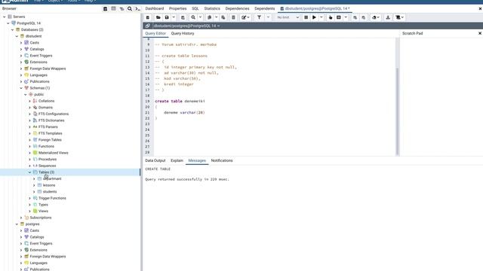Click the Explain query icon
Image resolution: width=483 pixels, height=271 pixels.
(331, 17)
